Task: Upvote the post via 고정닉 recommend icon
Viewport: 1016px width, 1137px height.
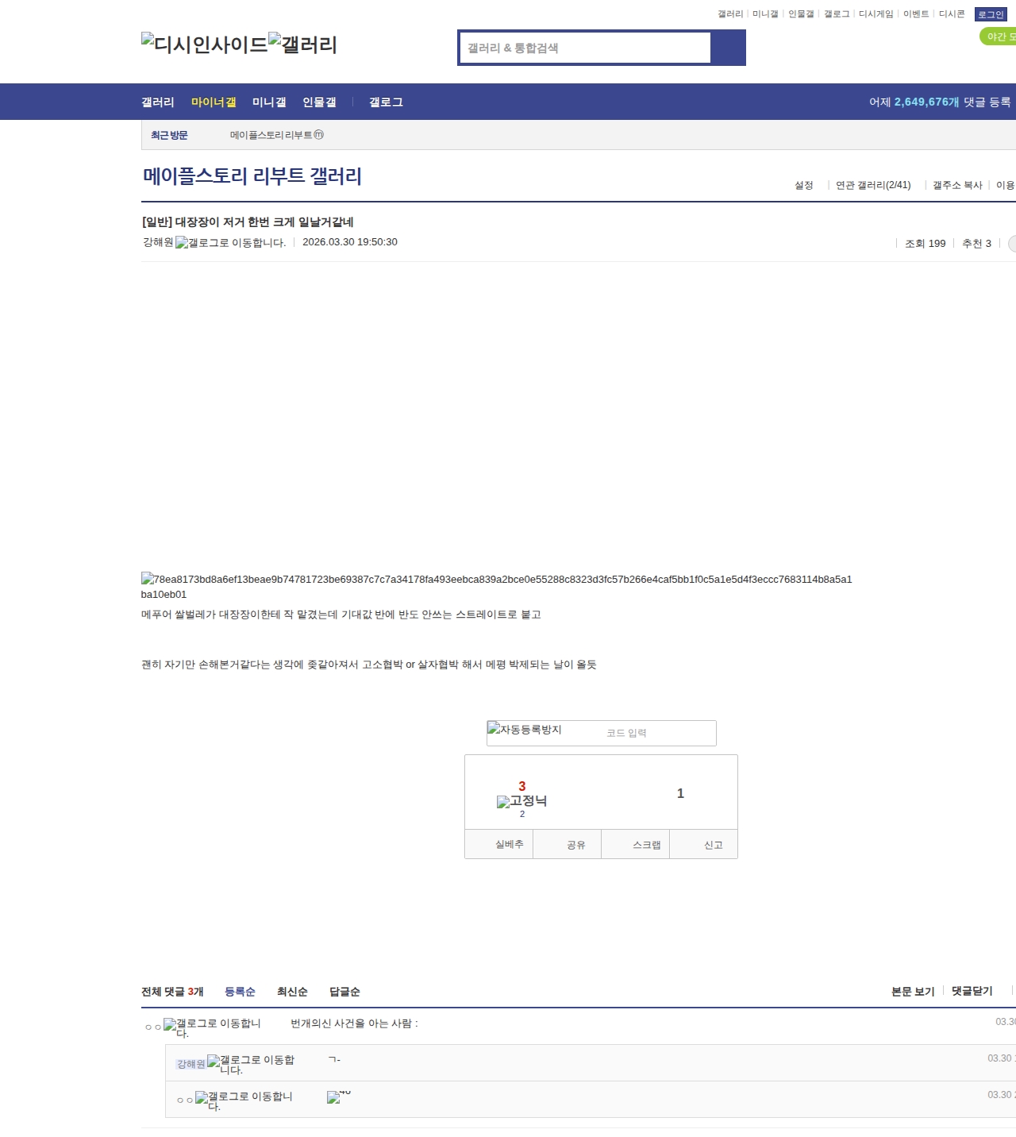Action: pos(503,802)
